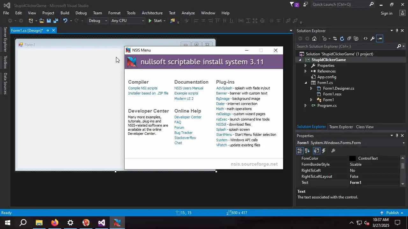
Task: Toggle Show All Files in Solution Explorer
Action: [x=356, y=38]
